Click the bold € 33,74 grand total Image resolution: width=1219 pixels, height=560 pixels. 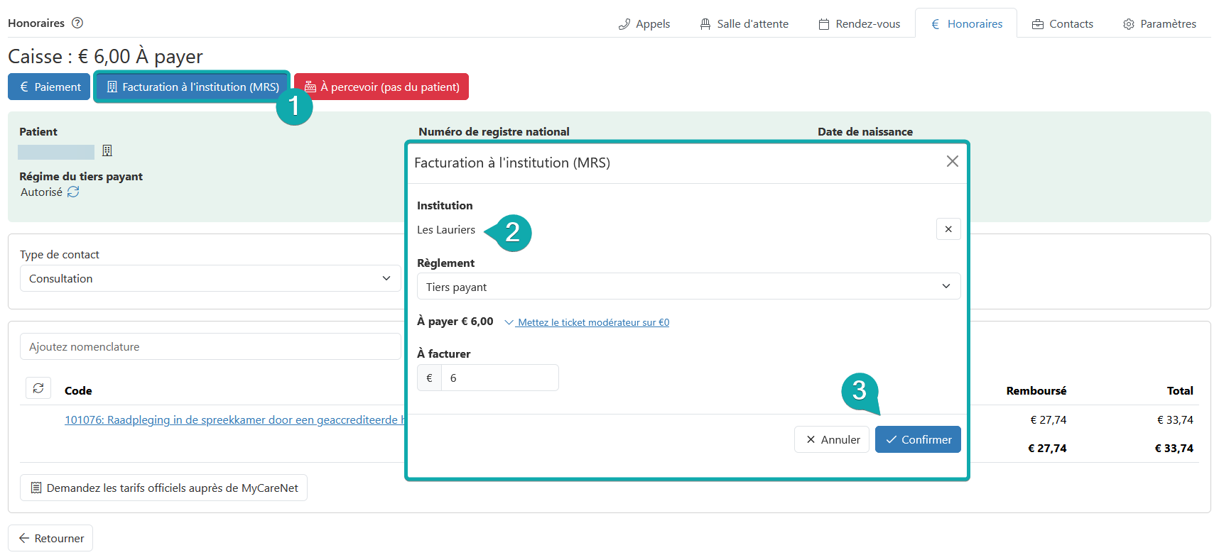(x=1174, y=448)
